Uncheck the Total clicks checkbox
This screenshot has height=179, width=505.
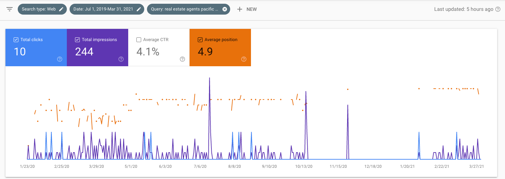16,40
